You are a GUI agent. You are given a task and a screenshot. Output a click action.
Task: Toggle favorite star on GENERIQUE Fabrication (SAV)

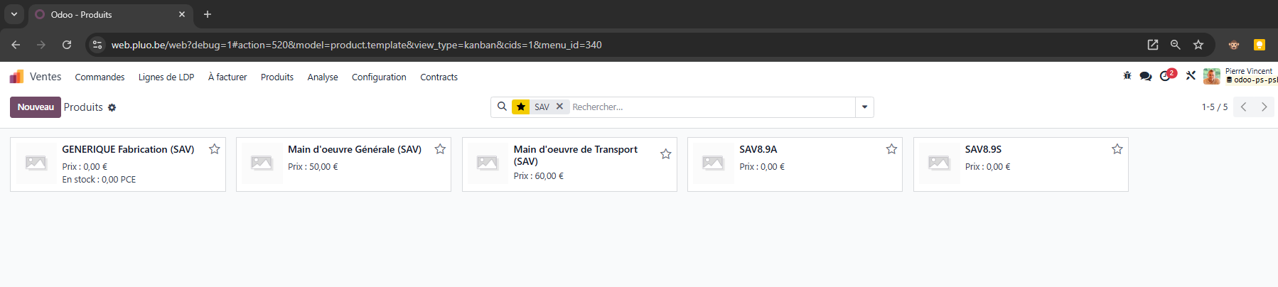pyautogui.click(x=214, y=149)
